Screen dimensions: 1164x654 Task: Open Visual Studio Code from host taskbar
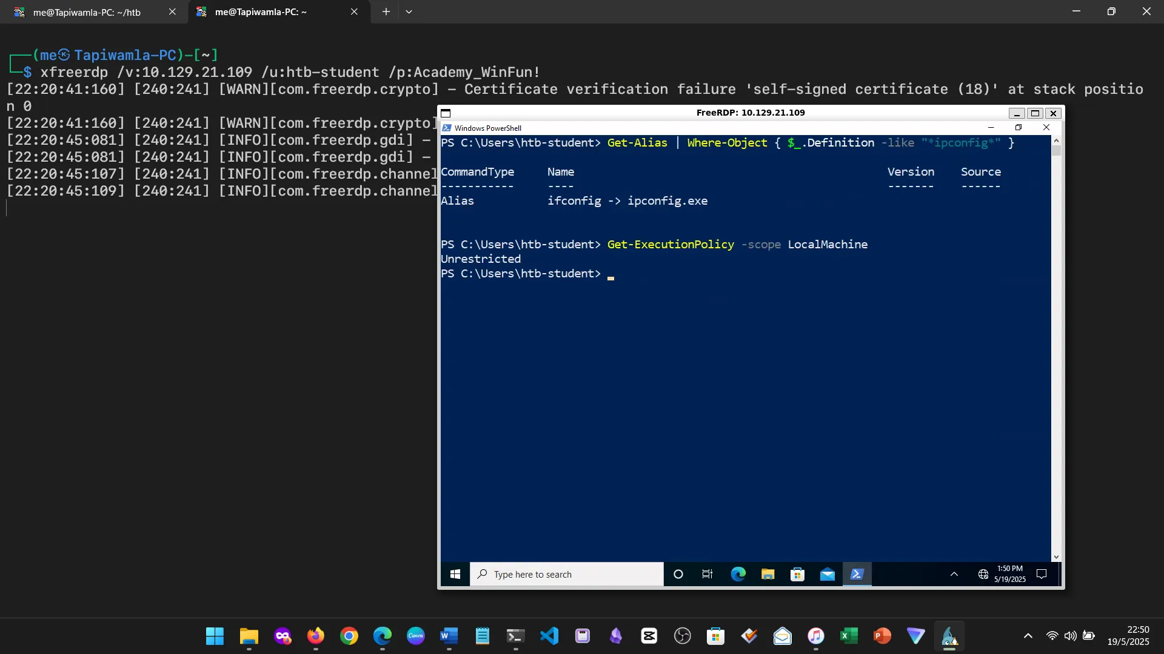click(549, 636)
